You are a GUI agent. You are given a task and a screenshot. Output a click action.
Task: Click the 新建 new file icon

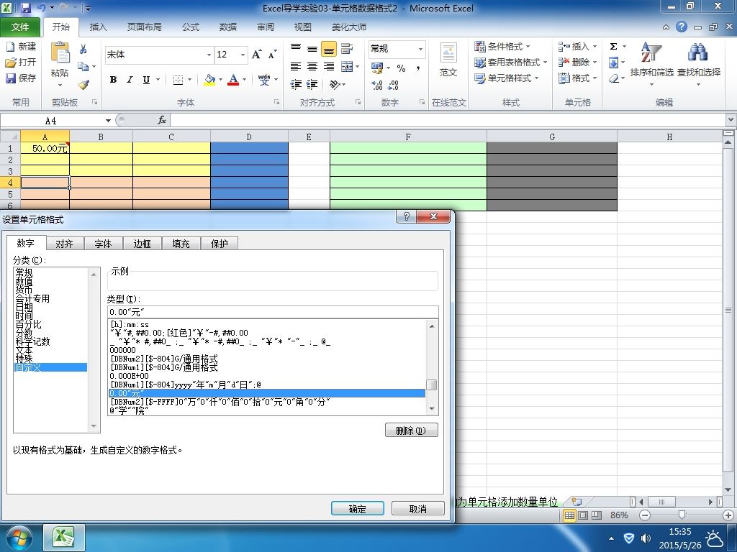tap(10, 47)
